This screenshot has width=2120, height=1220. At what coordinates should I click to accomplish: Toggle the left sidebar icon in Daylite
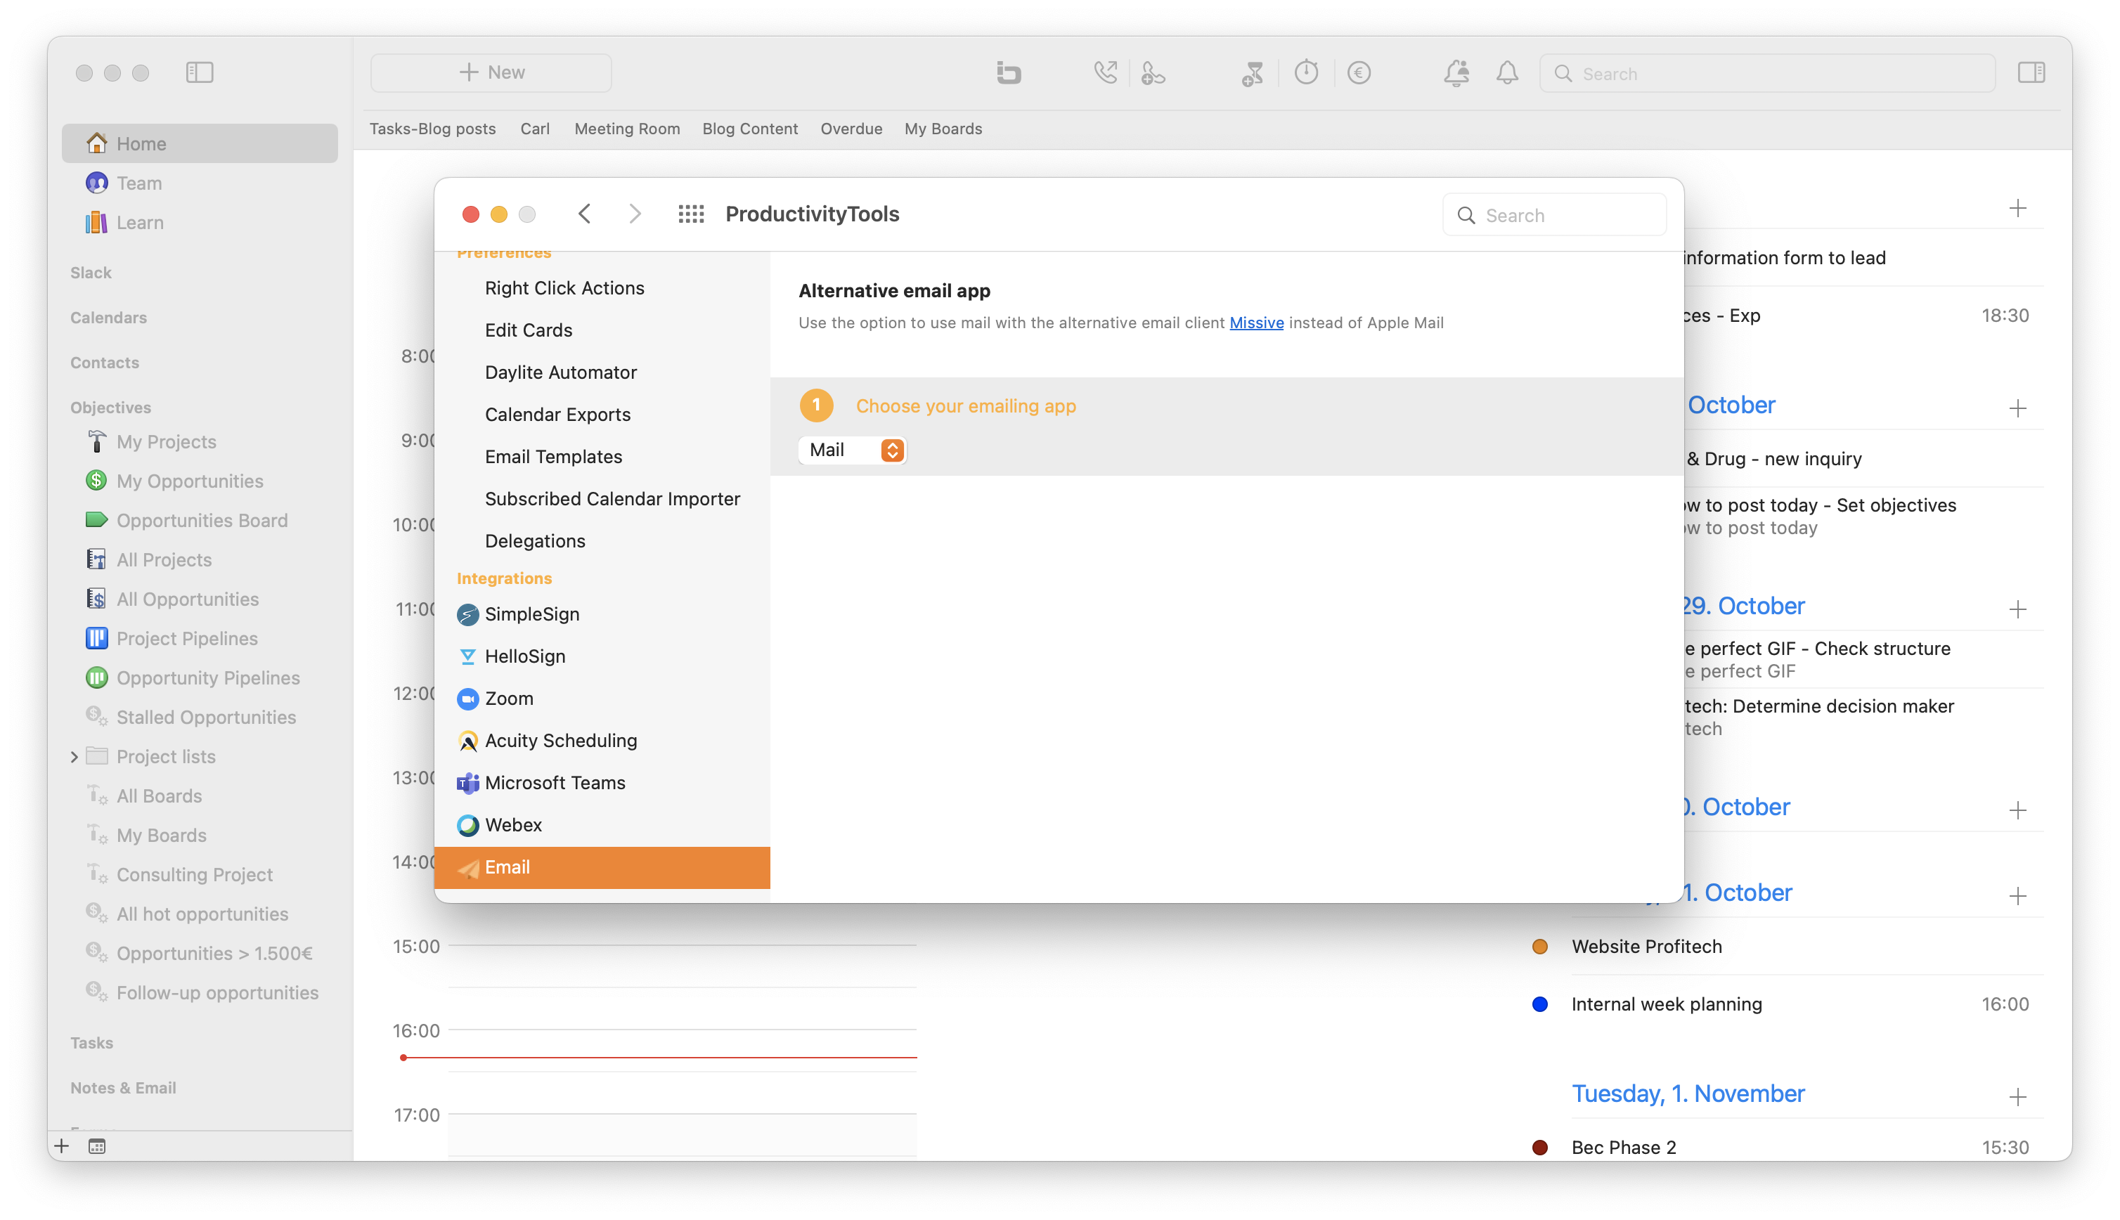(200, 73)
